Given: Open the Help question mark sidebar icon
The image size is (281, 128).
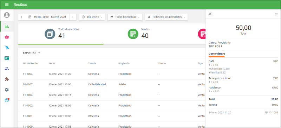Looking at the screenshot, I should (x=7, y=100).
